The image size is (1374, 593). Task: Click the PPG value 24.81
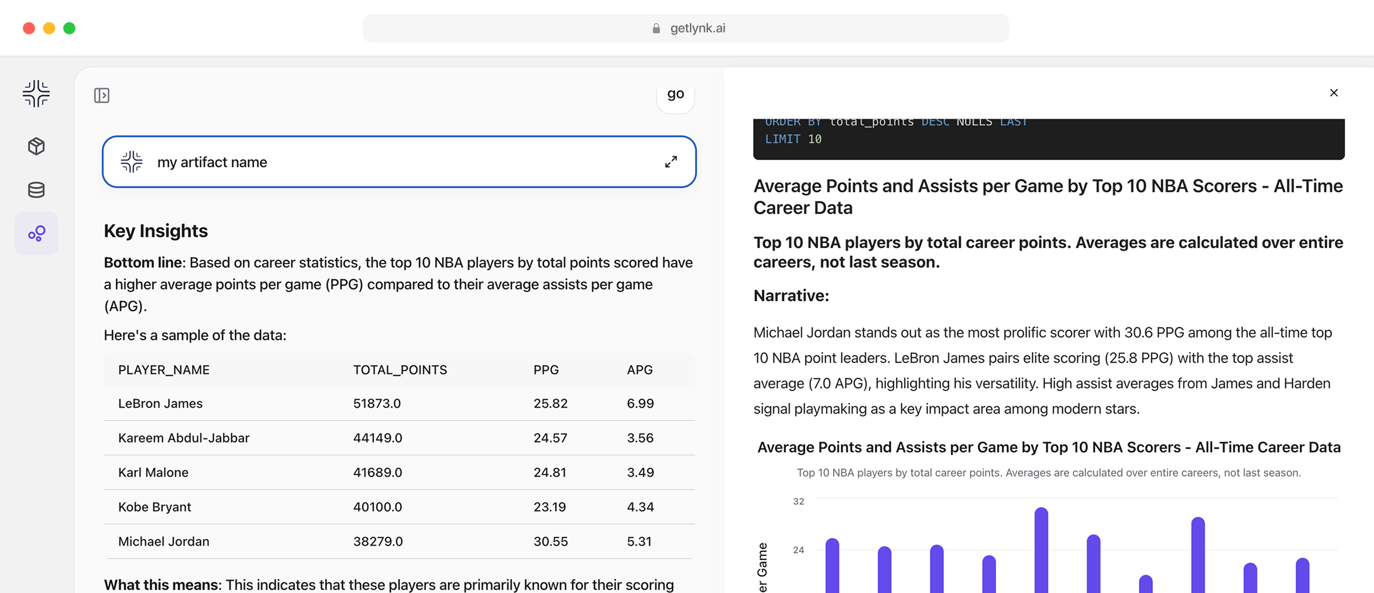(550, 473)
